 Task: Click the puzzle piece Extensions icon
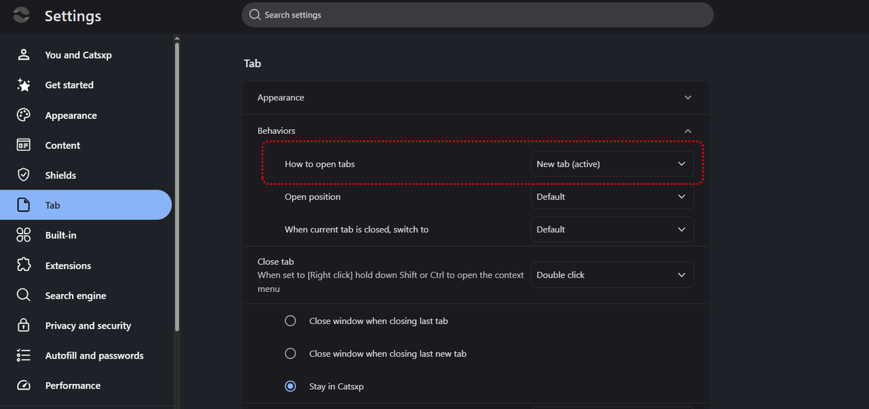click(24, 265)
